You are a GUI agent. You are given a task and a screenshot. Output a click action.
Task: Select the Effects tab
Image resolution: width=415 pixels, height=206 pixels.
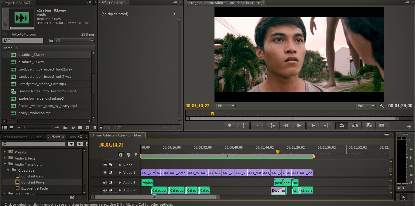(55, 137)
